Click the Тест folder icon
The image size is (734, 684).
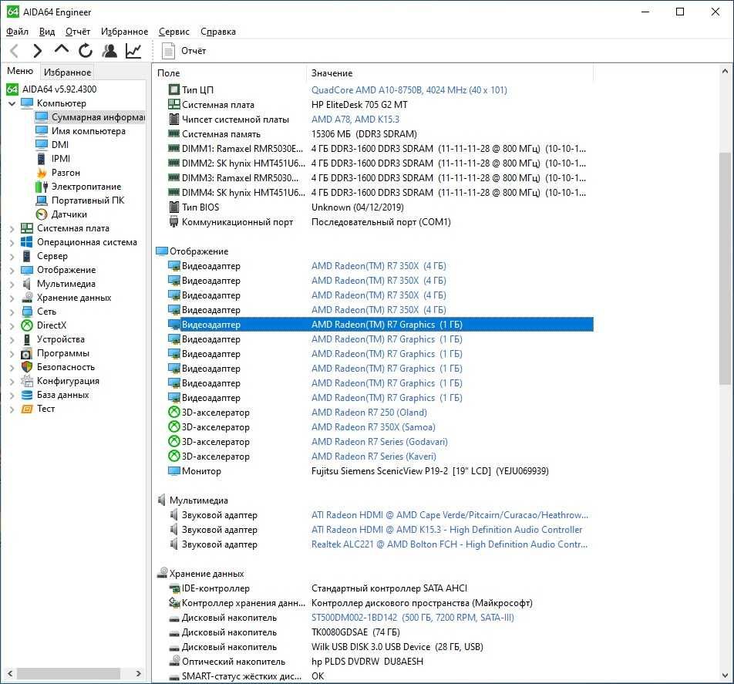click(x=27, y=409)
